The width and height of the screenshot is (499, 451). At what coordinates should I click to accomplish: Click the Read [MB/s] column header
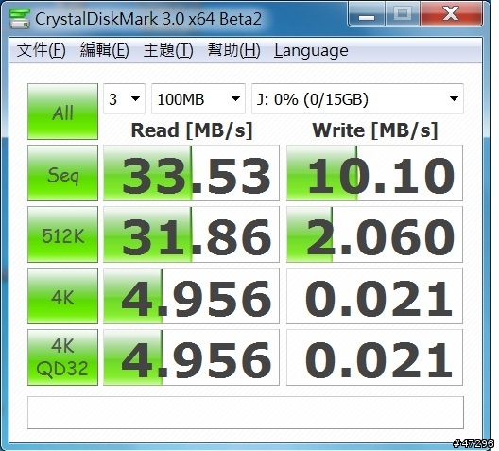(192, 130)
